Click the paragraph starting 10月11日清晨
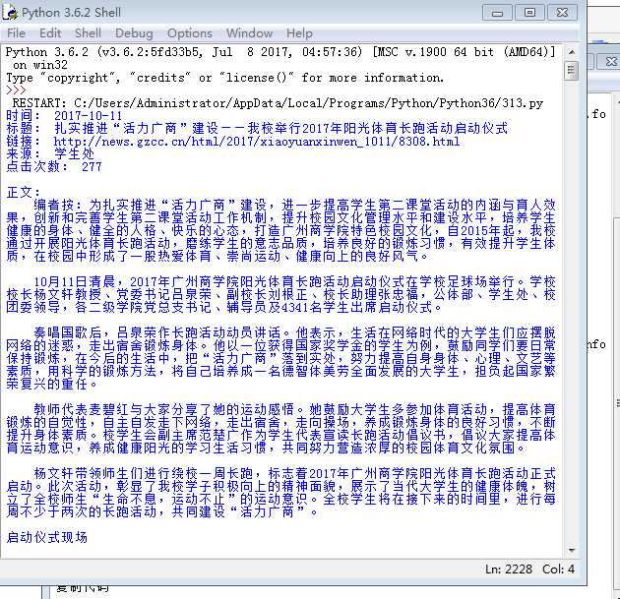The width and height of the screenshot is (620, 599). 280,294
